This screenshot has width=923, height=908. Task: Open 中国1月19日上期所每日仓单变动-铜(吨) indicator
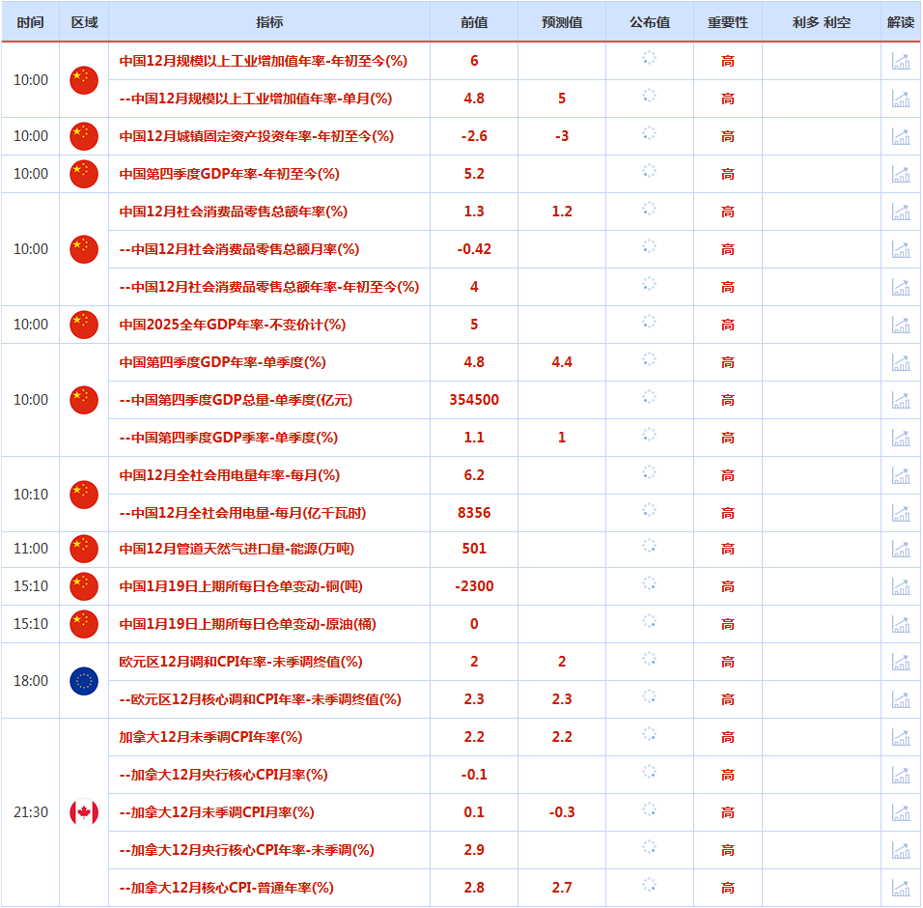pos(240,587)
